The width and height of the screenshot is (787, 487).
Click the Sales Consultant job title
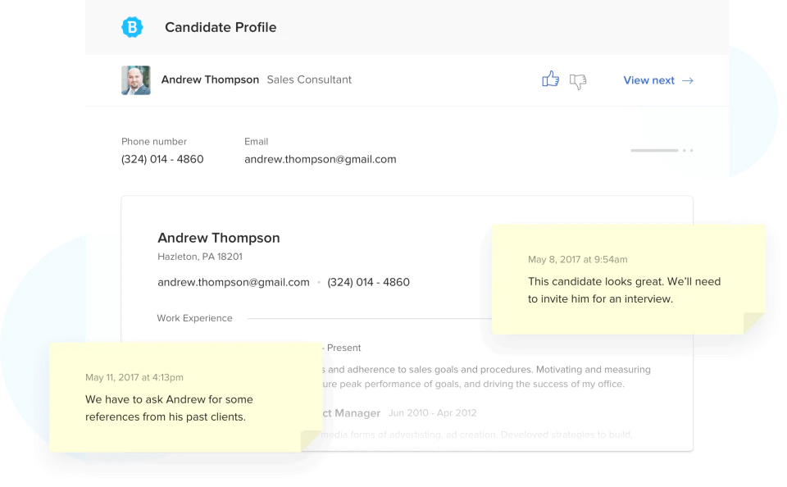309,80
